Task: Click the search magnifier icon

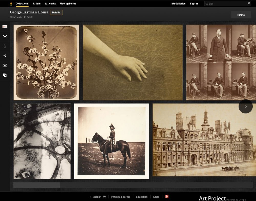Action: [x=249, y=3]
